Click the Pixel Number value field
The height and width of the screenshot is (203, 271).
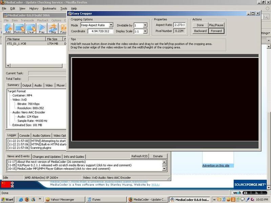coord(179,31)
